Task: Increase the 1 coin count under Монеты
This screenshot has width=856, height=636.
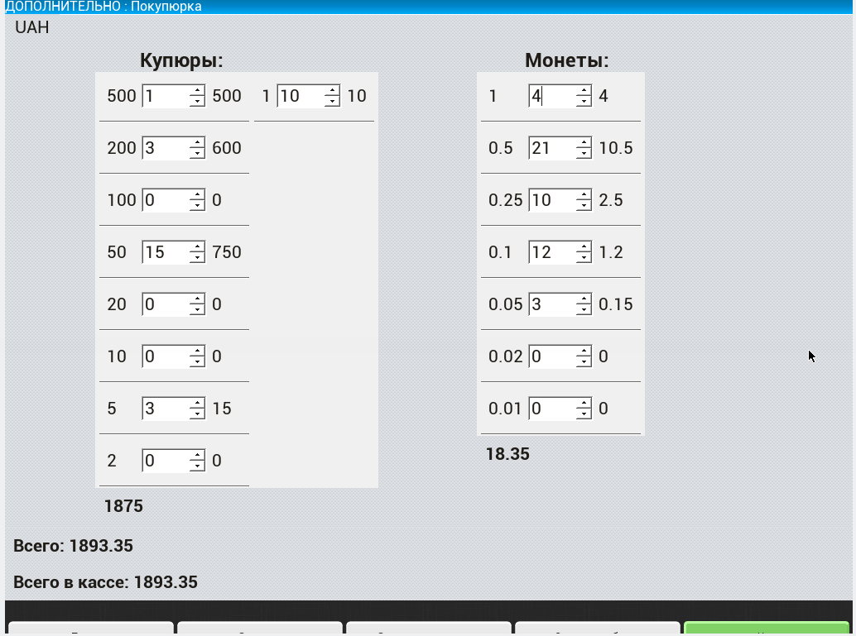Action: (584, 90)
